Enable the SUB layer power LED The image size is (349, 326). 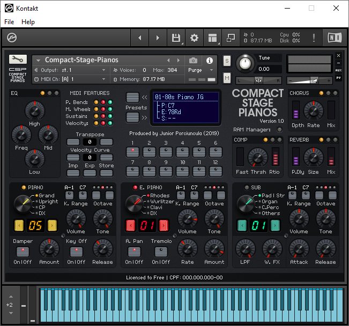coord(247,187)
